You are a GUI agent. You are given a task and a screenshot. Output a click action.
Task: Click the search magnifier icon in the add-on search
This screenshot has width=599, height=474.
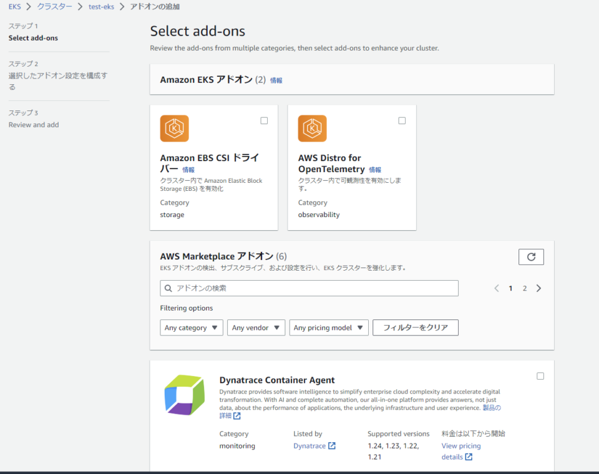168,288
